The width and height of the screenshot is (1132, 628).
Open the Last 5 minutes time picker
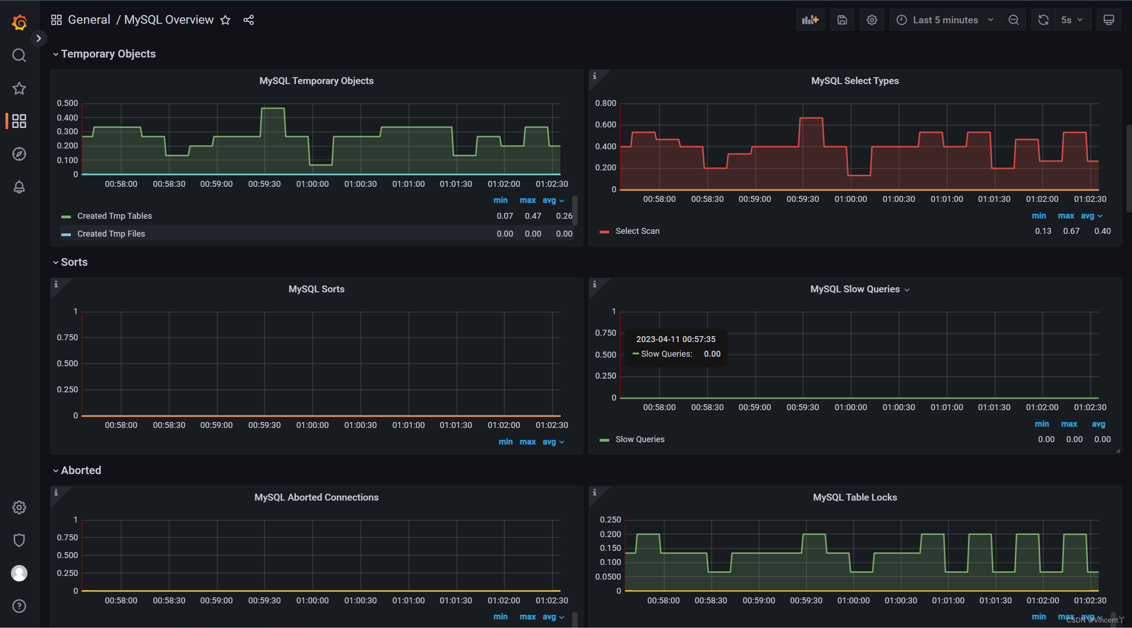pyautogui.click(x=944, y=20)
